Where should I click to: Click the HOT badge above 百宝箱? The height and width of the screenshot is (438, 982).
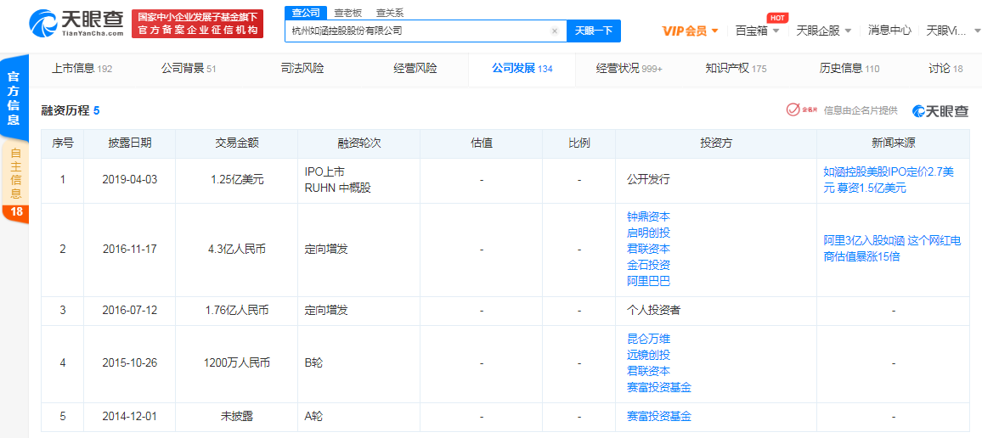776,17
